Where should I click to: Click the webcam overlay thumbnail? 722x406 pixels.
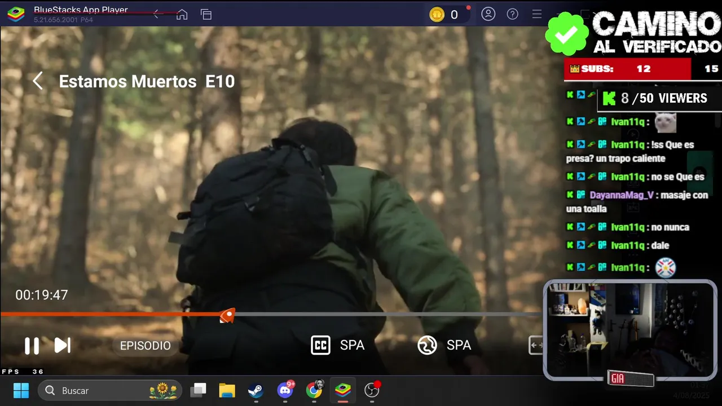pyautogui.click(x=630, y=330)
